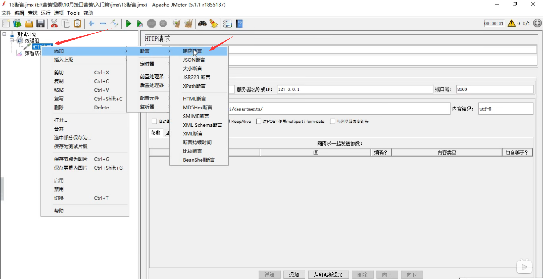Open the Tools menu

74,13
